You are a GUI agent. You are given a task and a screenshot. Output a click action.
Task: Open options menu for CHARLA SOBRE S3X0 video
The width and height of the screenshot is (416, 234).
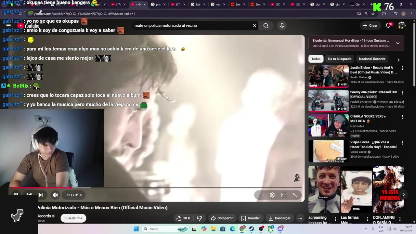coord(402,117)
